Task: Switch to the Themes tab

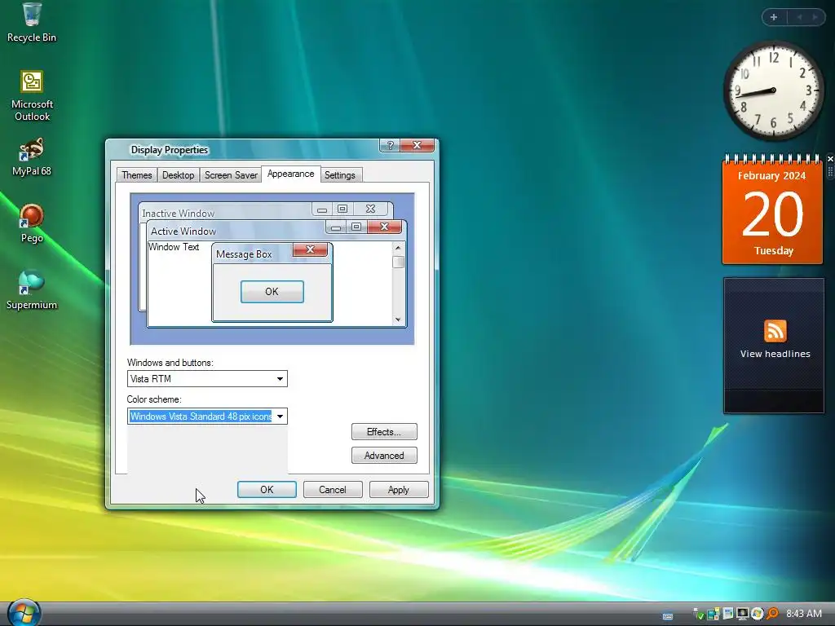Action: point(136,175)
